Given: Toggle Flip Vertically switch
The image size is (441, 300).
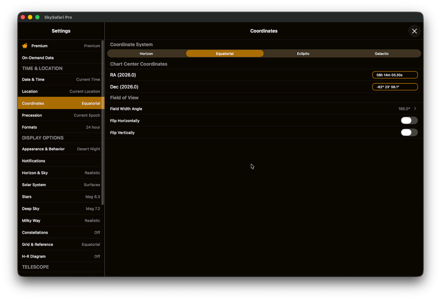Looking at the screenshot, I should point(409,133).
